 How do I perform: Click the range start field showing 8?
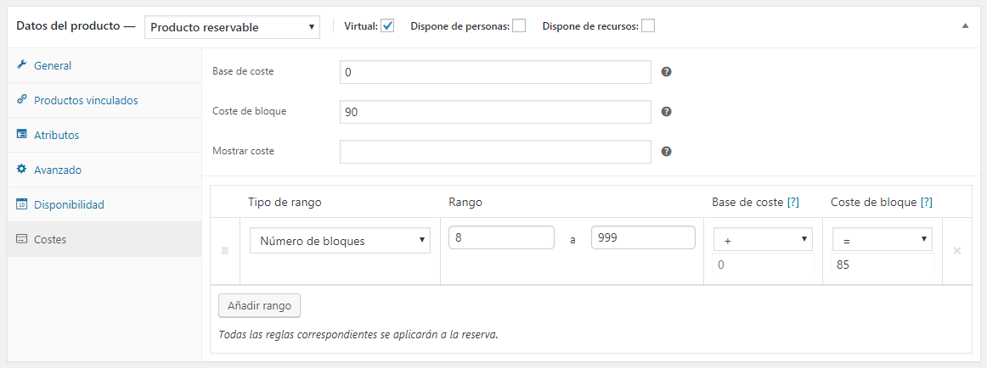pyautogui.click(x=502, y=238)
